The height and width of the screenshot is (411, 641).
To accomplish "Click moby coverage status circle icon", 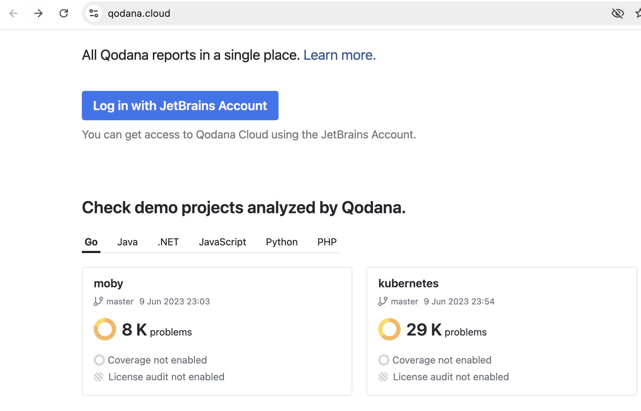I will [99, 360].
